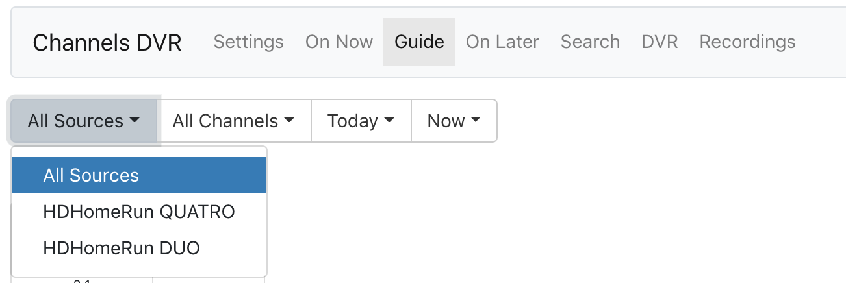Open the On Later tab
846x283 pixels.
point(502,42)
